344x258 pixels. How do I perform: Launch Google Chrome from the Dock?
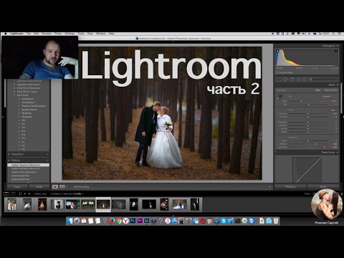119,221
